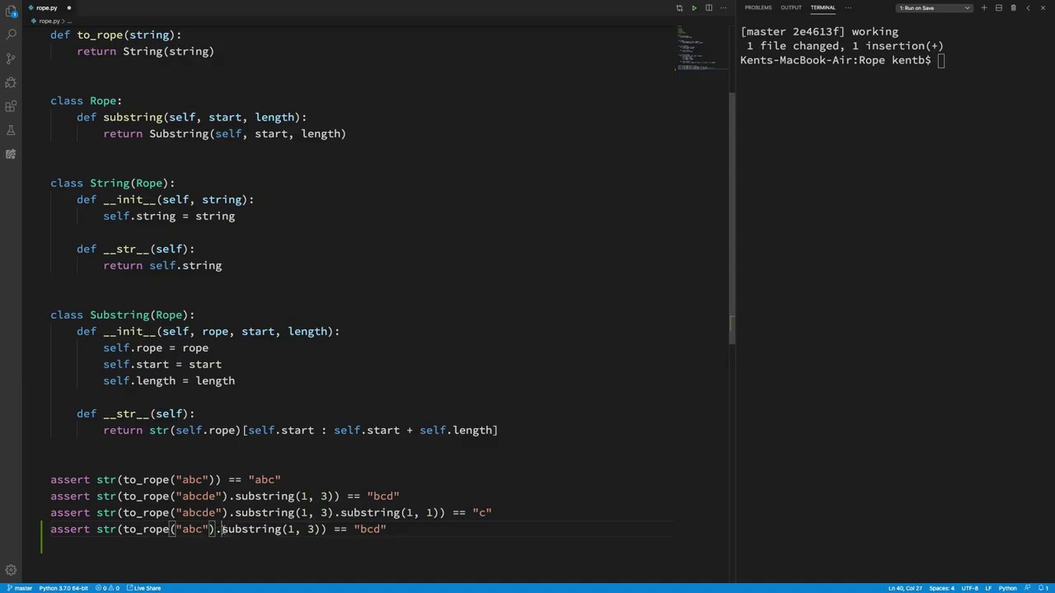
Task: Kill terminal with trash icon
Action: pyautogui.click(x=1013, y=8)
